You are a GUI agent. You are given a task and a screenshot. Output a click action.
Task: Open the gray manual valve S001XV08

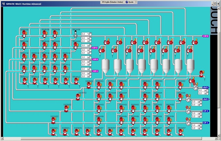point(75,34)
